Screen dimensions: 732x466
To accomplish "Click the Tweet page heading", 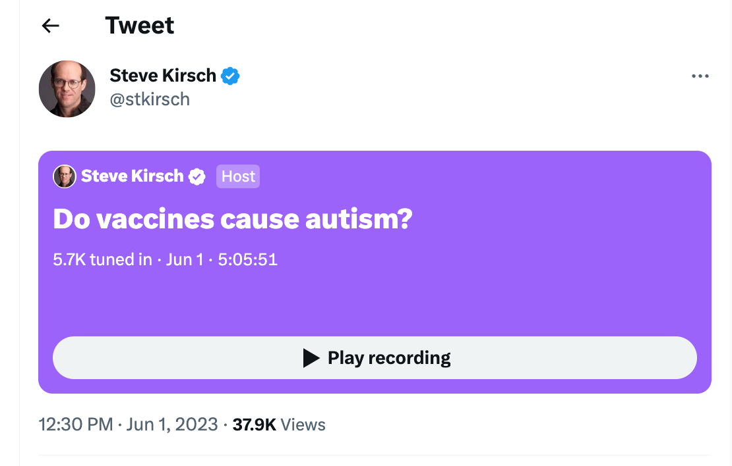I will coord(140,26).
